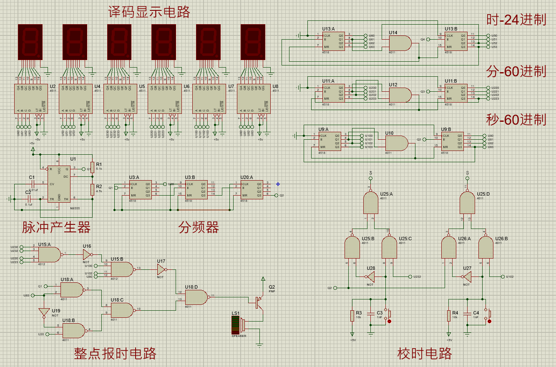Click the U12 4011 NAND gate

click(400, 95)
